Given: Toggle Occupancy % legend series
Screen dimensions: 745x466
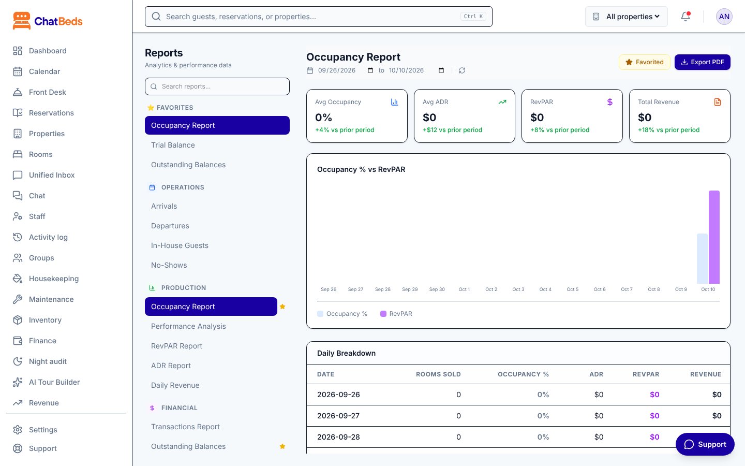Looking at the screenshot, I should [342, 314].
